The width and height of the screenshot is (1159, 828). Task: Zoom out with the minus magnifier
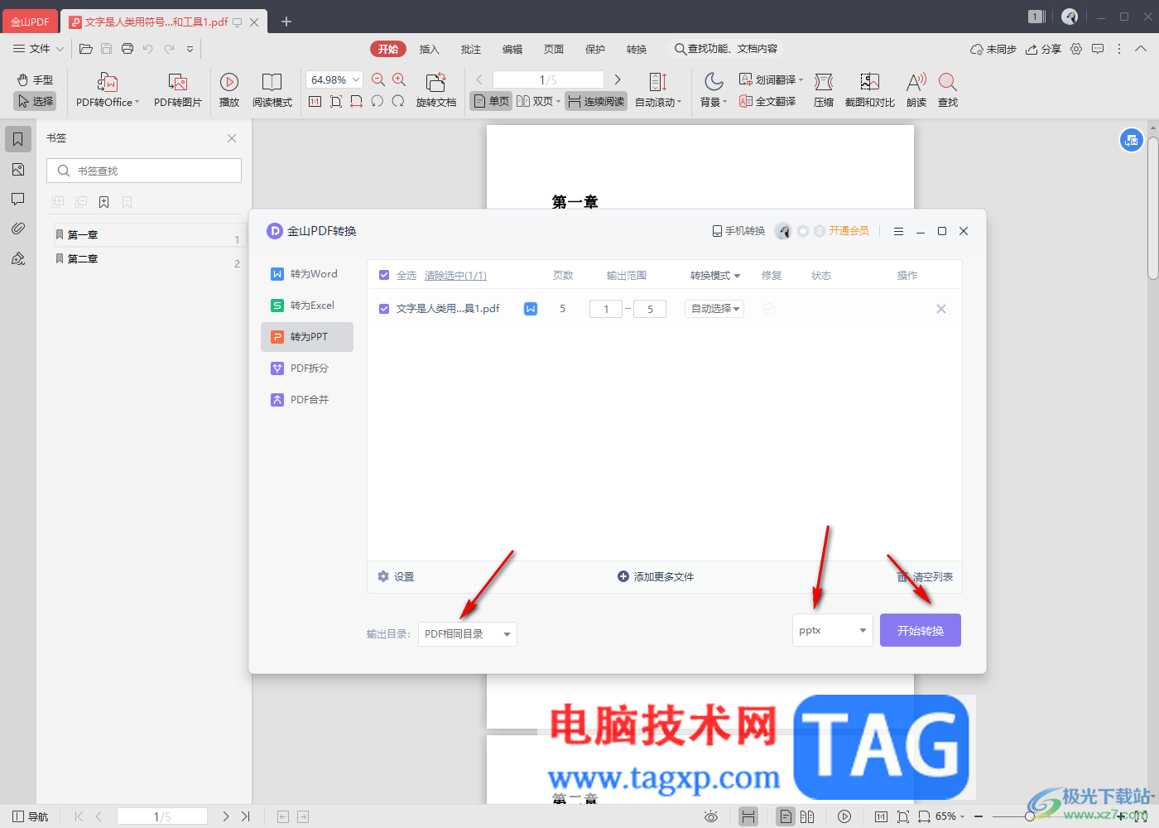click(x=378, y=79)
